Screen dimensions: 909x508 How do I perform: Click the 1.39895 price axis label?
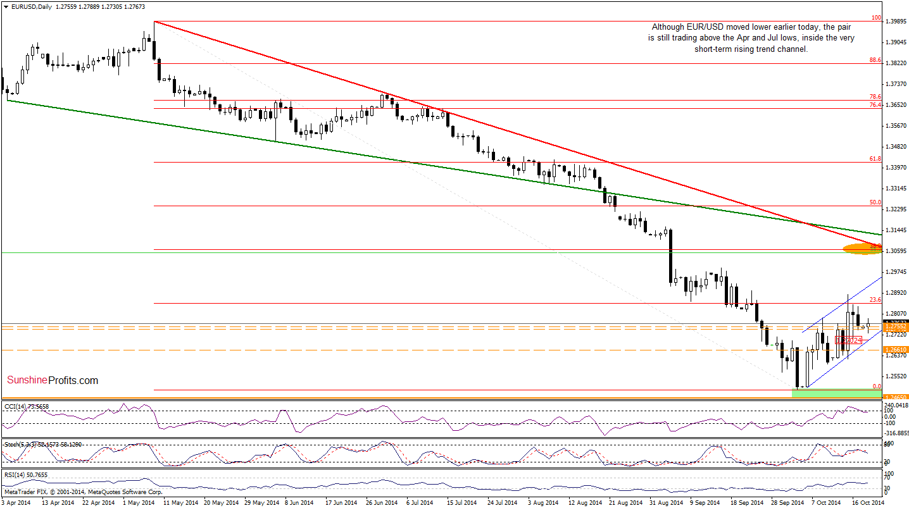pos(895,22)
